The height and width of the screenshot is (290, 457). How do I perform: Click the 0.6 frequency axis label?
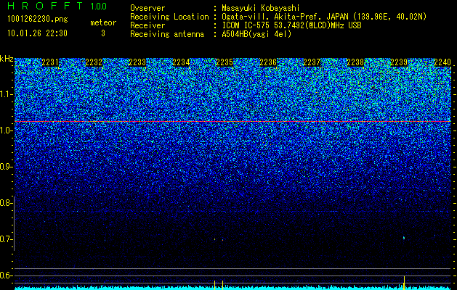pos(7,275)
